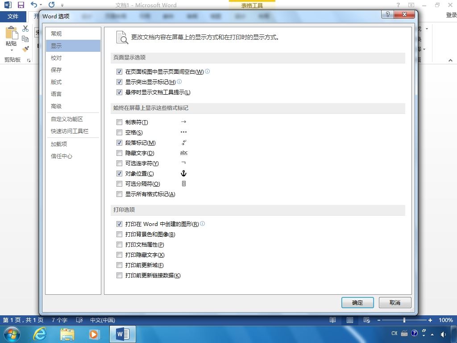Show hidden tray icons arrow
Viewport: 457px width, 343px height.
[x=432, y=335]
